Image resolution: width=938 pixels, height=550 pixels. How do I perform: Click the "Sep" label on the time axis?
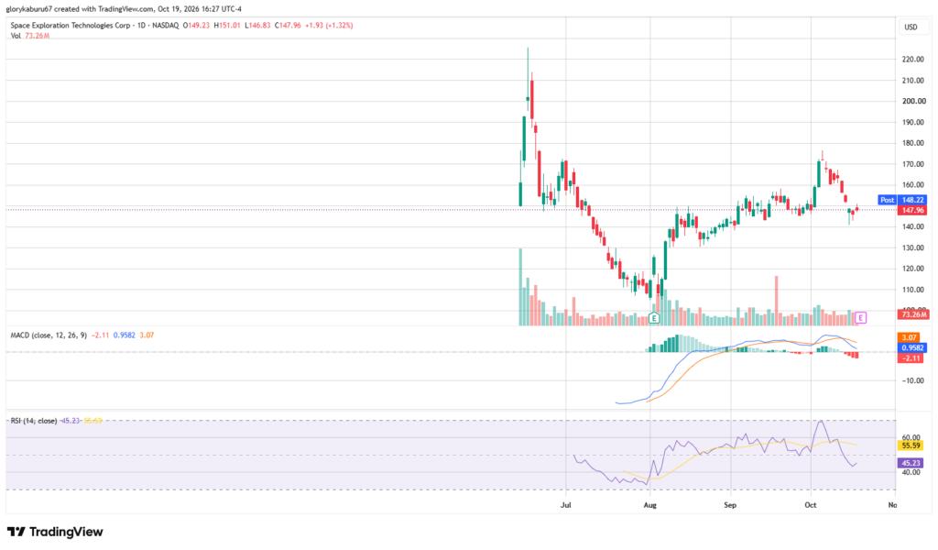(730, 505)
